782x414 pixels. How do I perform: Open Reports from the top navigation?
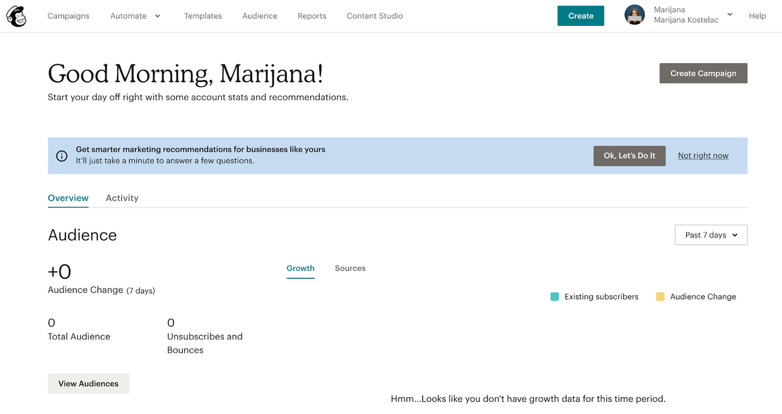tap(312, 16)
